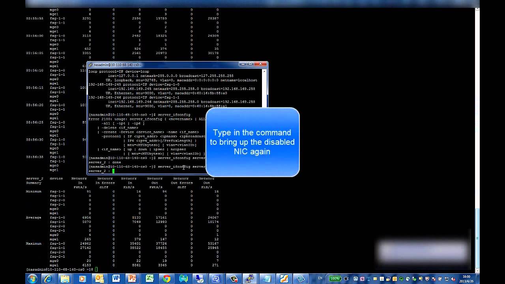The width and height of the screenshot is (505, 284).
Task: Click 'server_2 Summary' heading in background terminal
Action: 34,181
